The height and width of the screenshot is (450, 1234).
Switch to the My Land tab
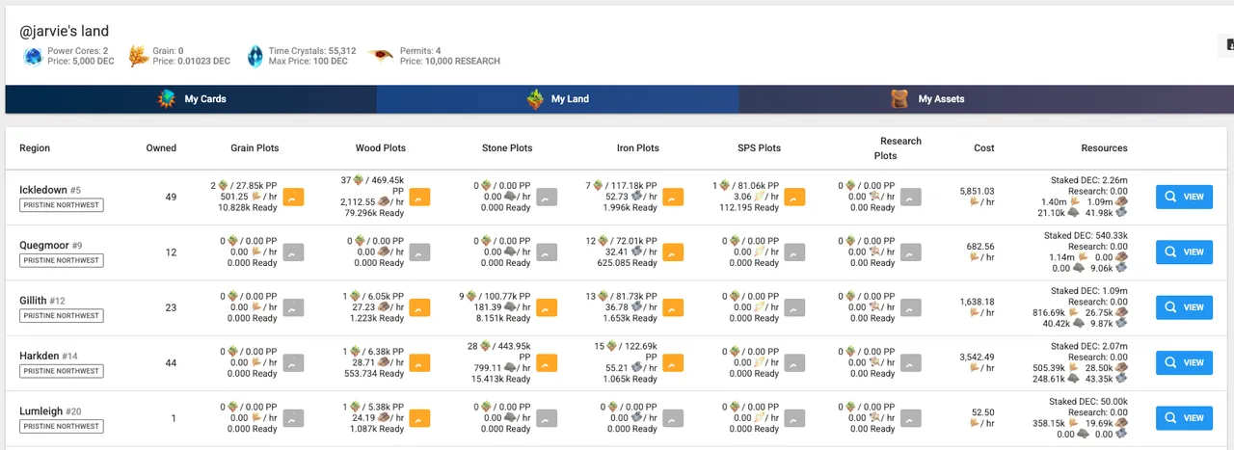click(x=557, y=99)
